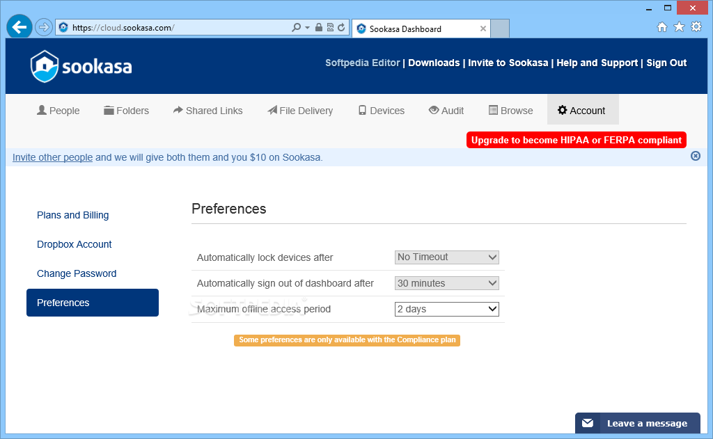Open a new blank browser tab
Viewport: 713px width, 439px height.
point(500,29)
